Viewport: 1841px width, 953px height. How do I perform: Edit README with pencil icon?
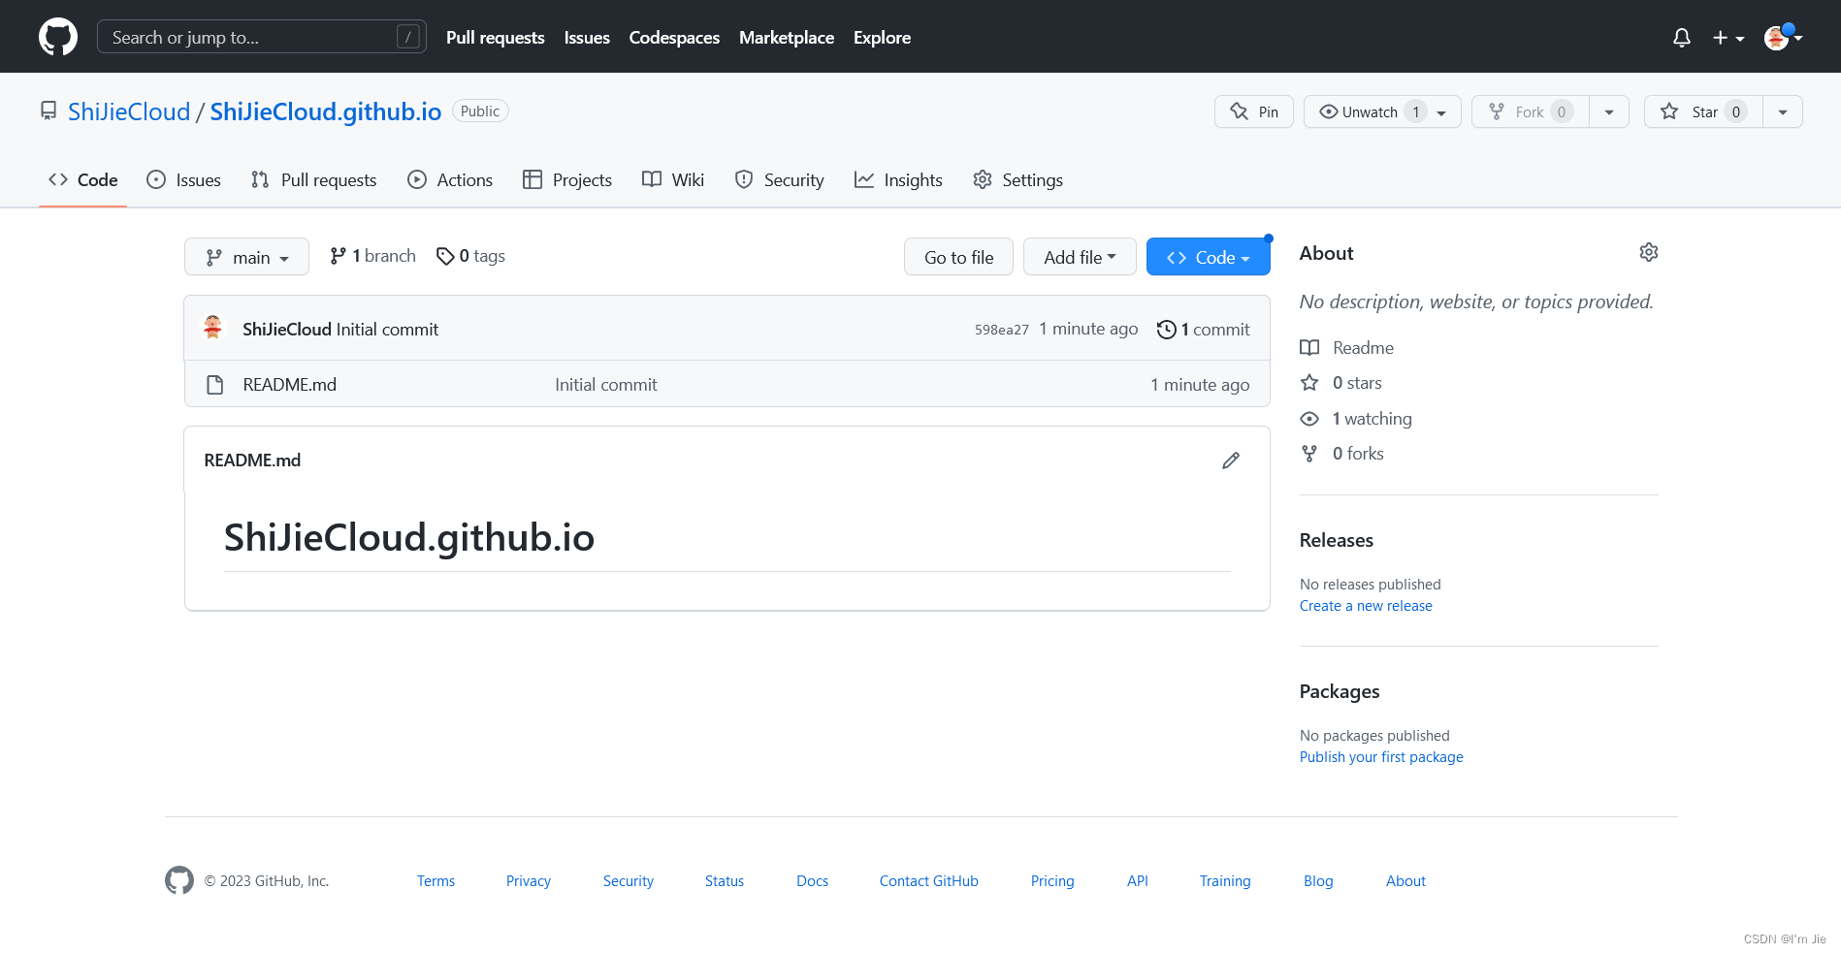(x=1231, y=461)
